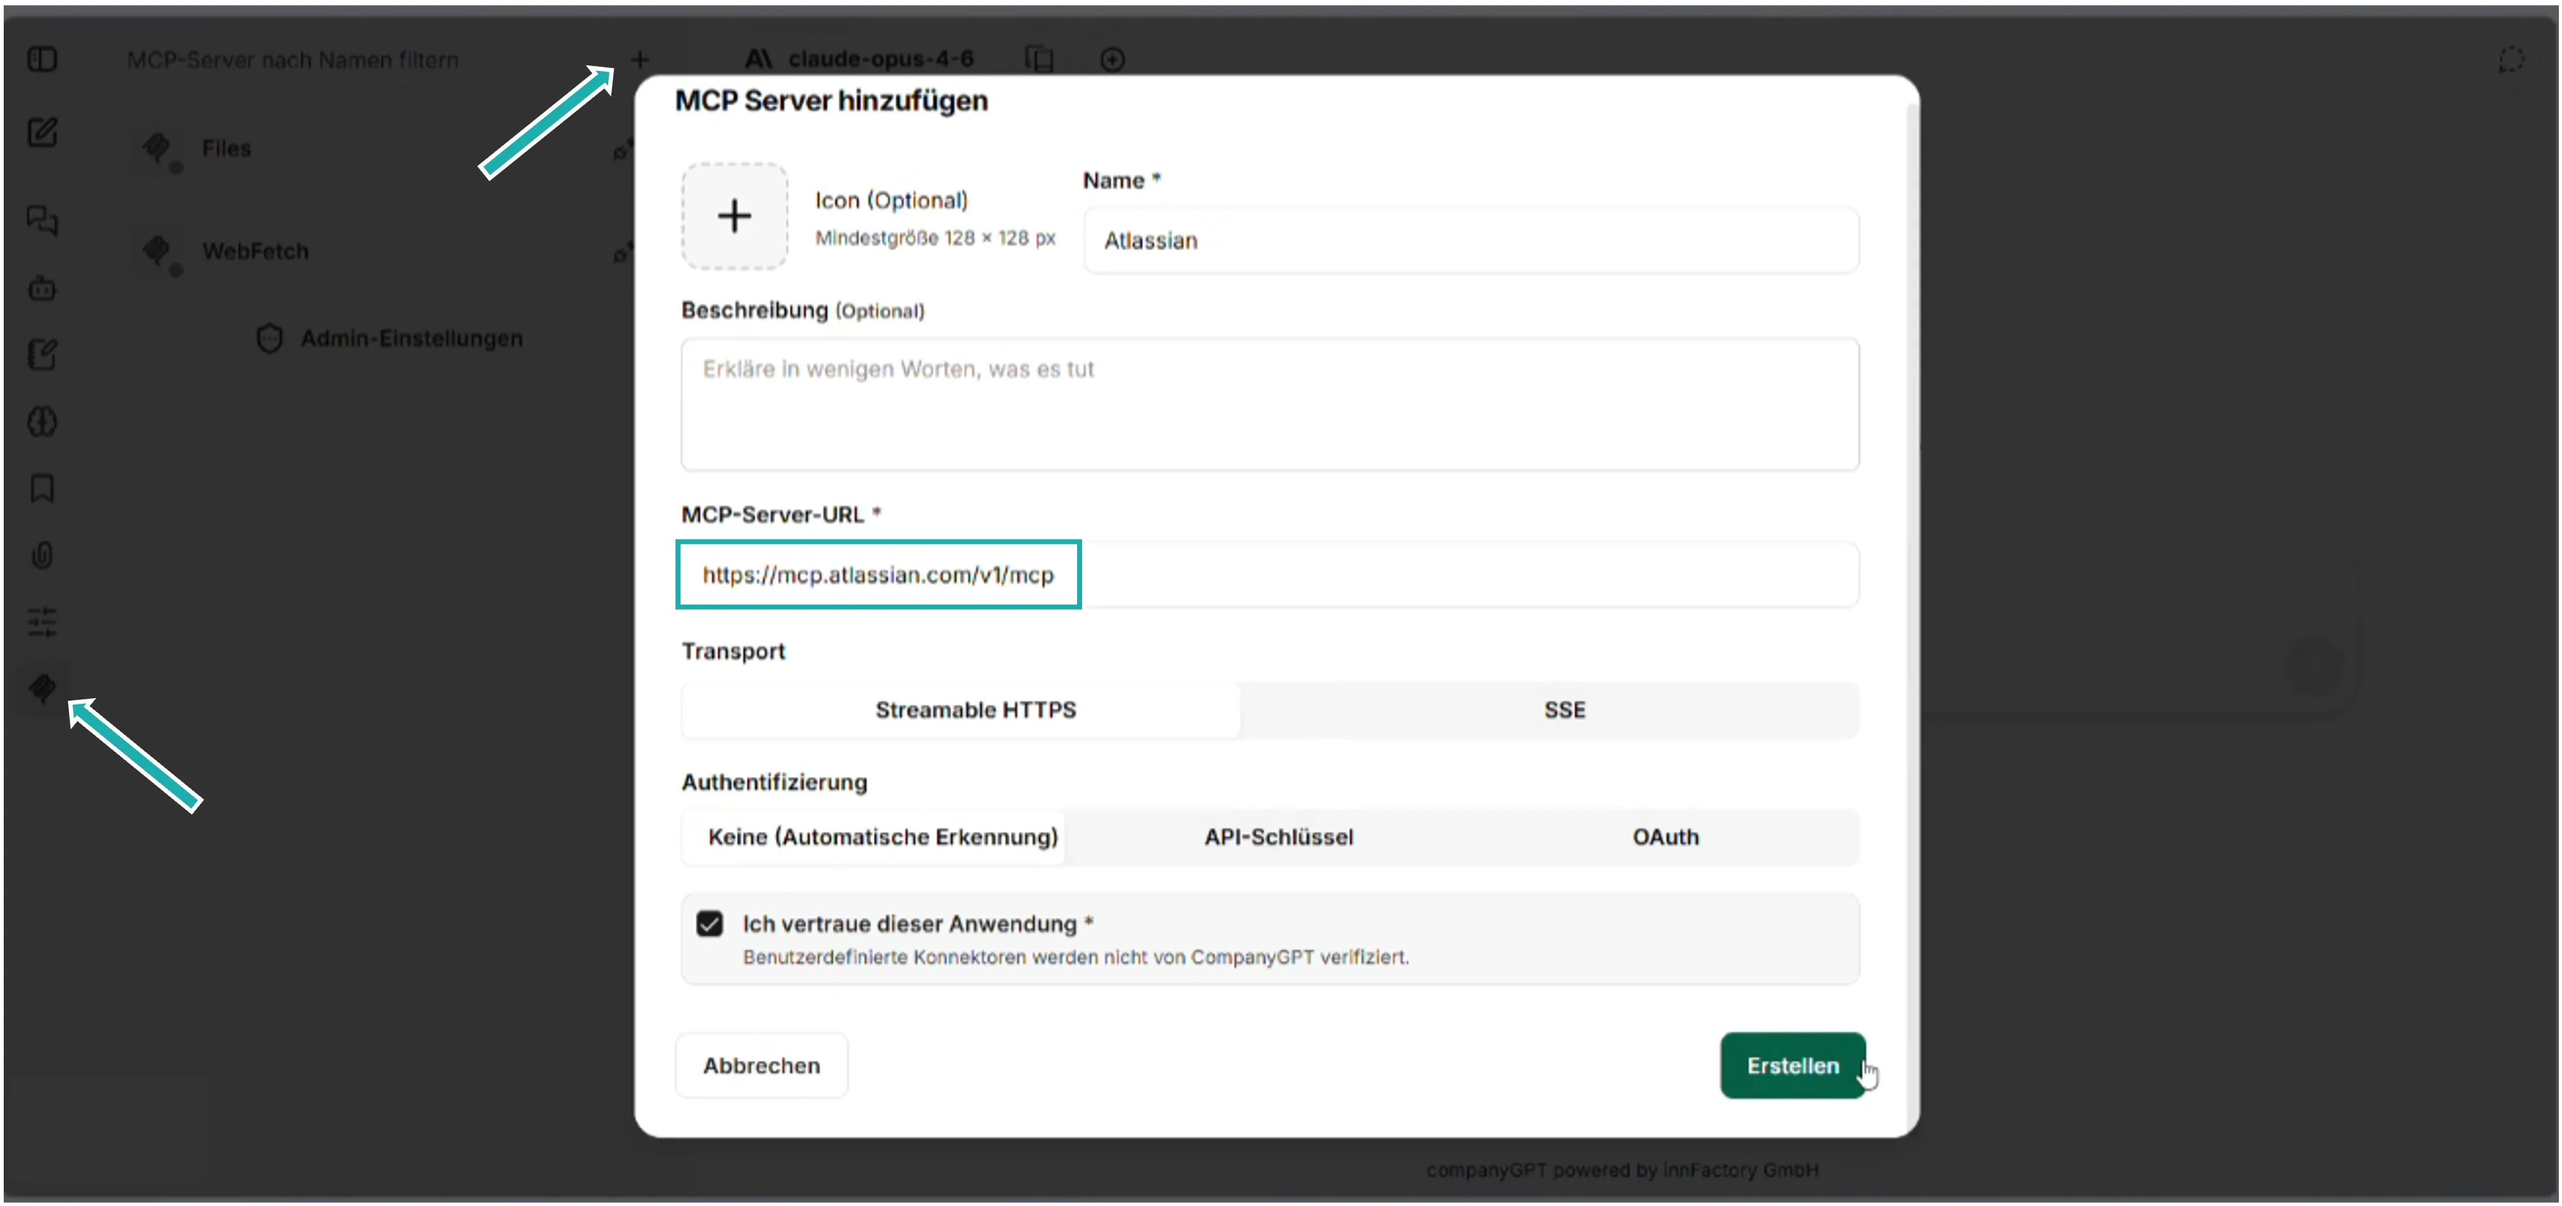Click the plus icon to add MCP server

[641, 60]
